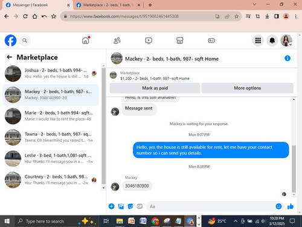Click chat area scrollbar thumb
The width and height of the screenshot is (302, 227).
point(294,168)
